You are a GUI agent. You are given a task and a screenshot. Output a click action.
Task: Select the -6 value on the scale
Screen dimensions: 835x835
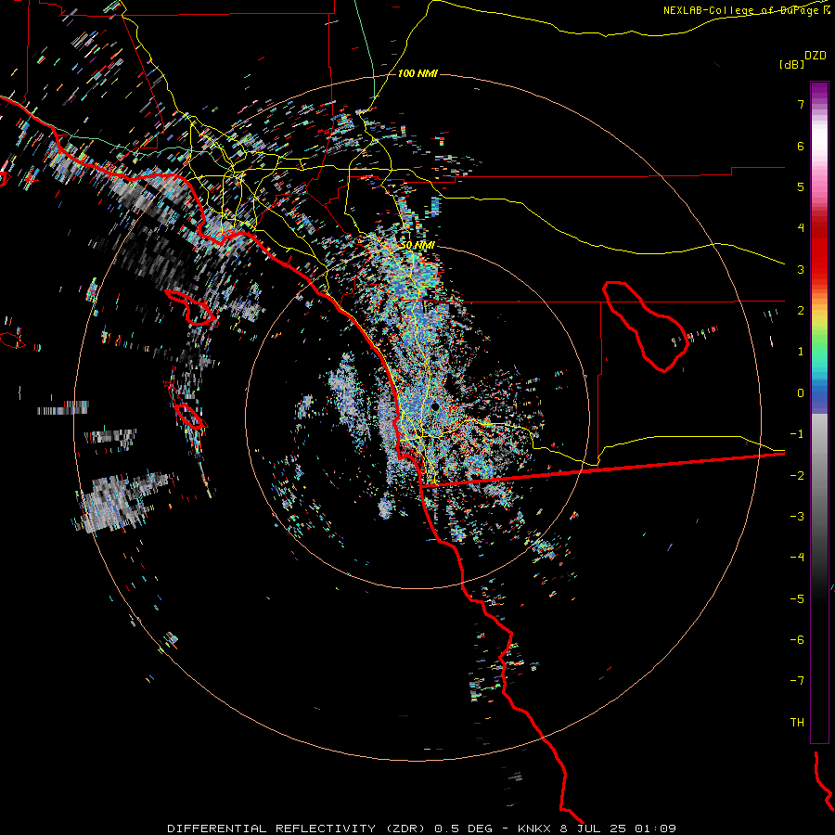coord(797,640)
